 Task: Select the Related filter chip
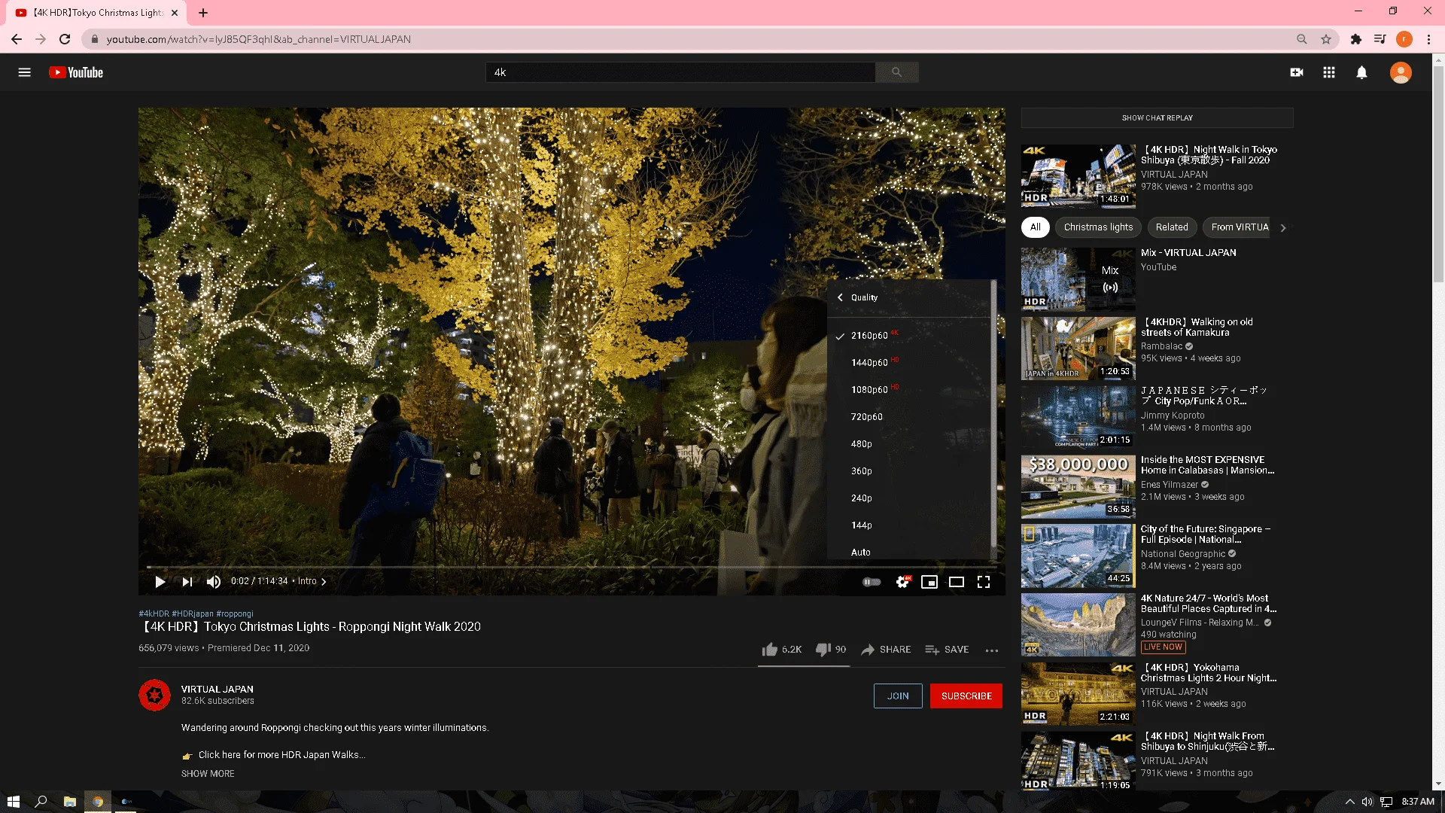click(x=1172, y=227)
